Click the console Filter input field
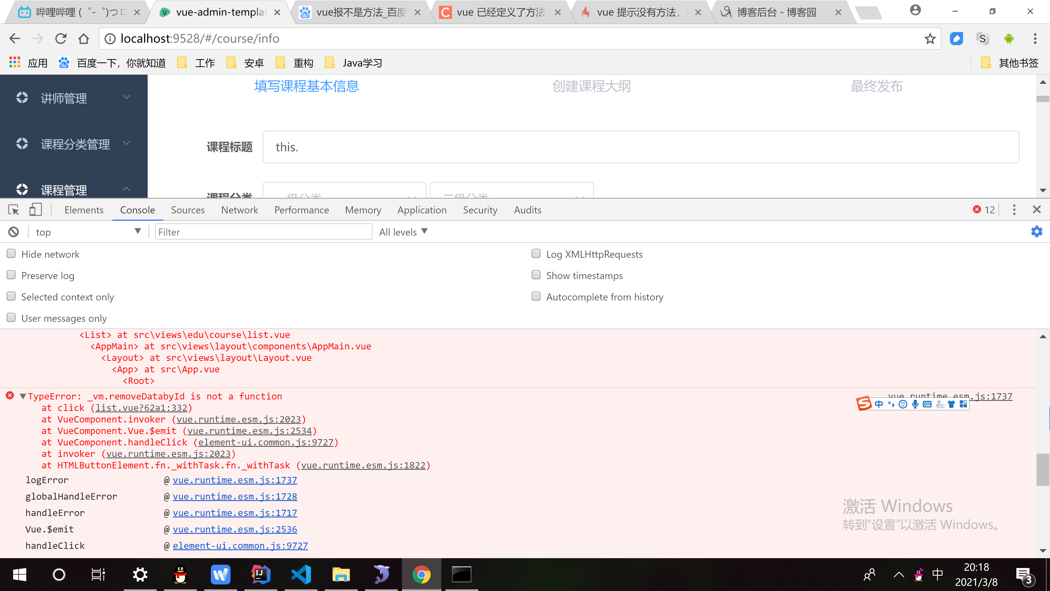Screen dimensions: 1050x591 coord(263,232)
